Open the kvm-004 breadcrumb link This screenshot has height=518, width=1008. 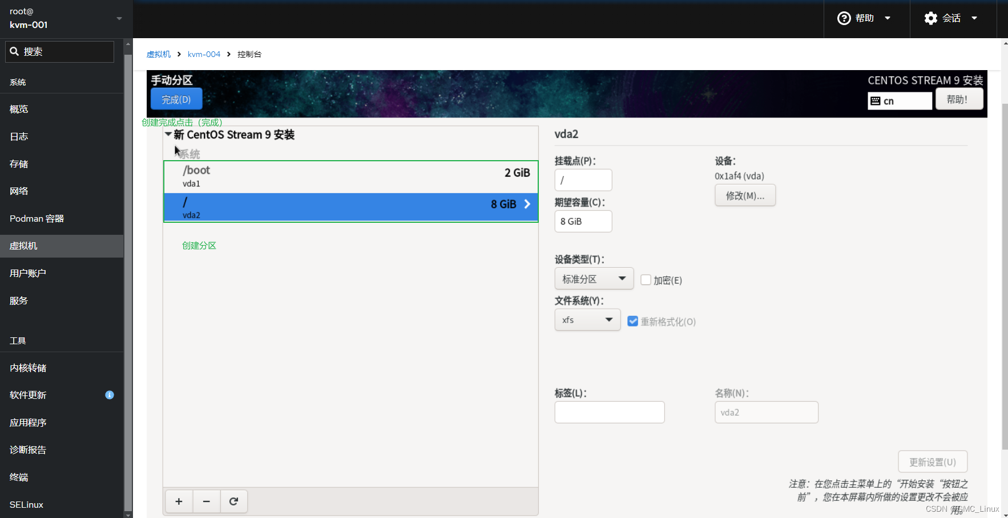point(204,54)
